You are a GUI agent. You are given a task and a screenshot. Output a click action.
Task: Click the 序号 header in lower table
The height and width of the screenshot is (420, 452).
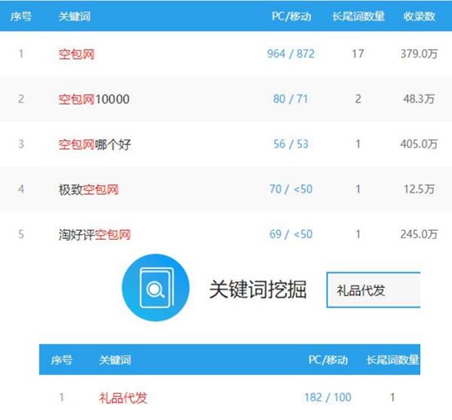tap(61, 360)
